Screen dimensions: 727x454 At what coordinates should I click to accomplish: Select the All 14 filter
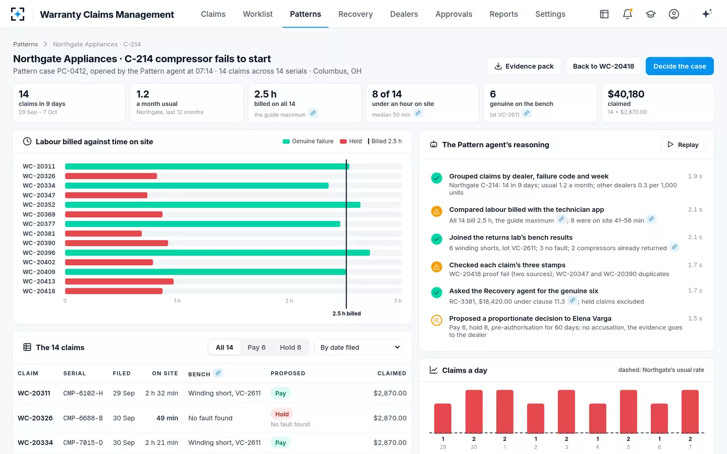tap(225, 348)
